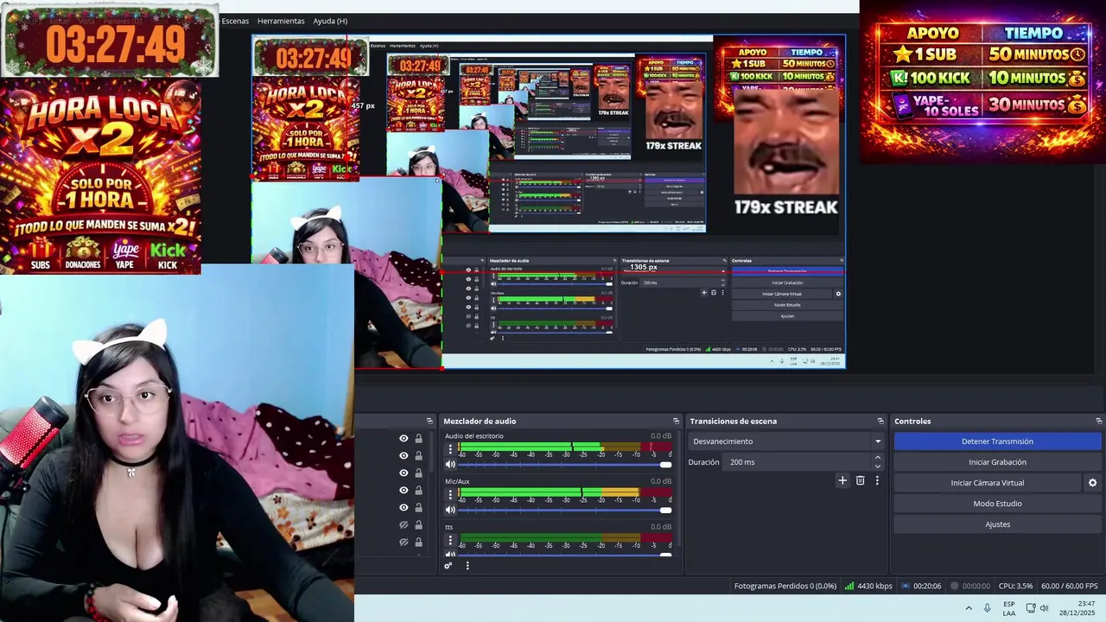
Task: Undock the Mezclador de audio panel
Action: [676, 421]
